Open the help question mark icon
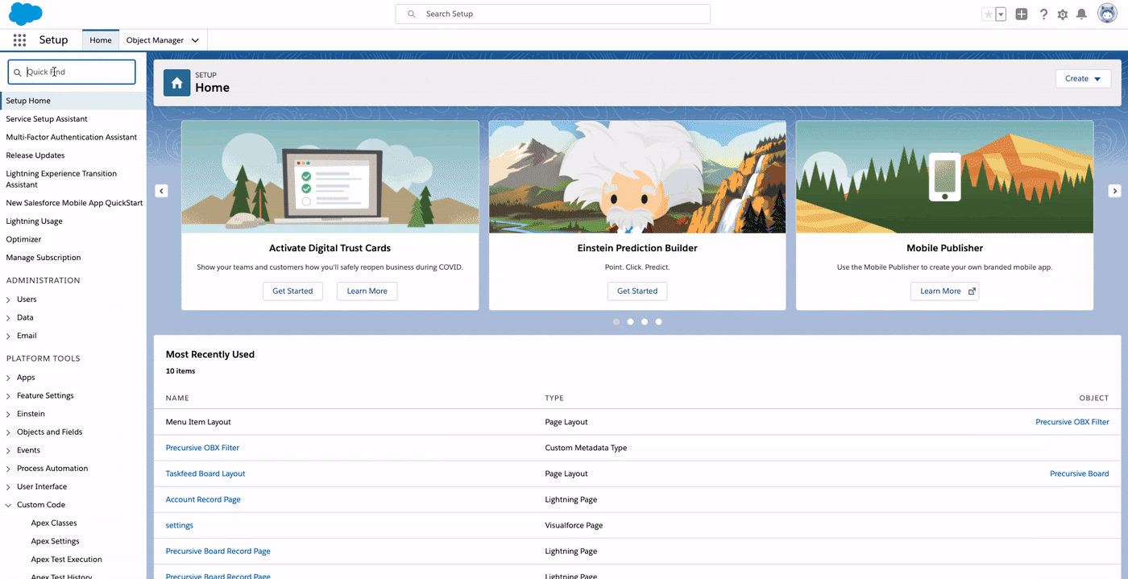1128x579 pixels. coord(1043,14)
